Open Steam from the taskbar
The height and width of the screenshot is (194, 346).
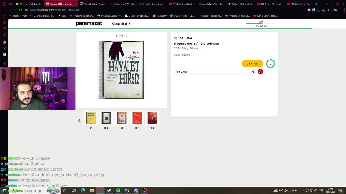click(109, 190)
